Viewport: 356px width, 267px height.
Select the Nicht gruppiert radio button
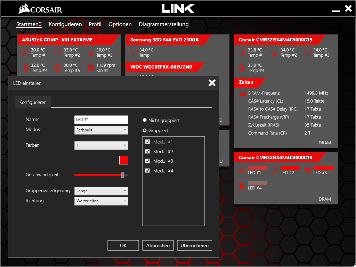point(144,120)
